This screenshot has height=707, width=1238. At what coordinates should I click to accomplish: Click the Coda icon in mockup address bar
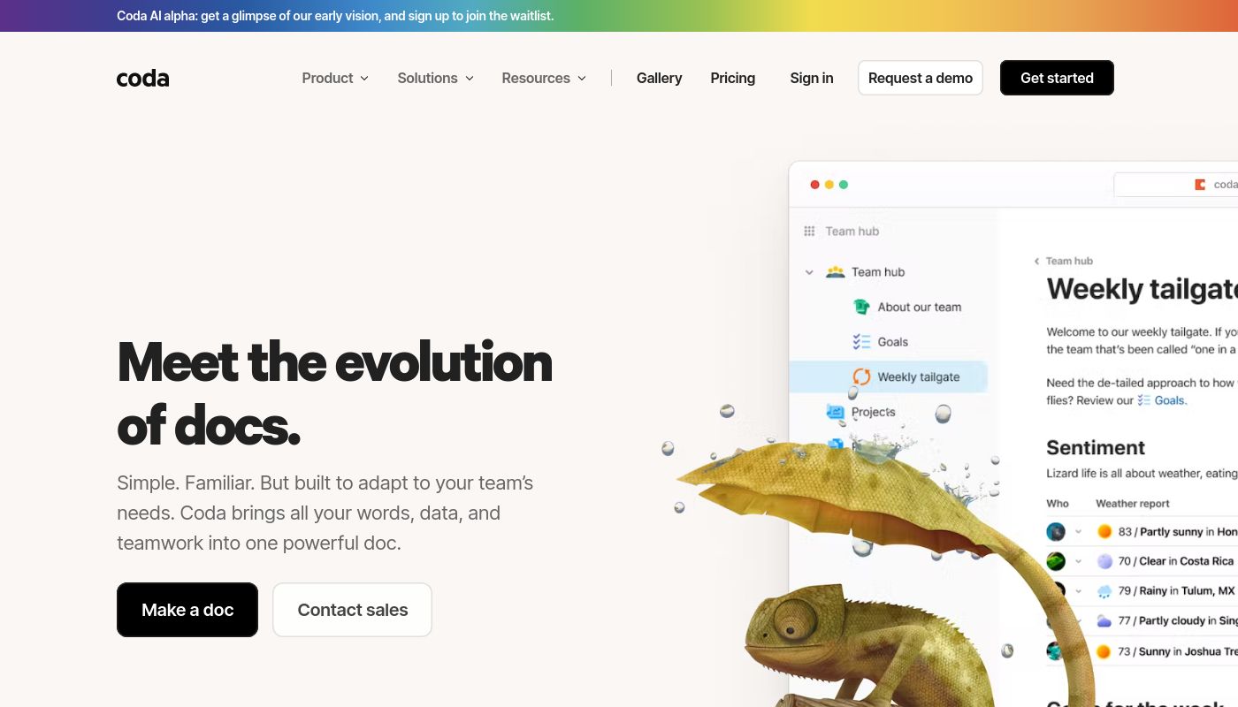coord(1200,185)
